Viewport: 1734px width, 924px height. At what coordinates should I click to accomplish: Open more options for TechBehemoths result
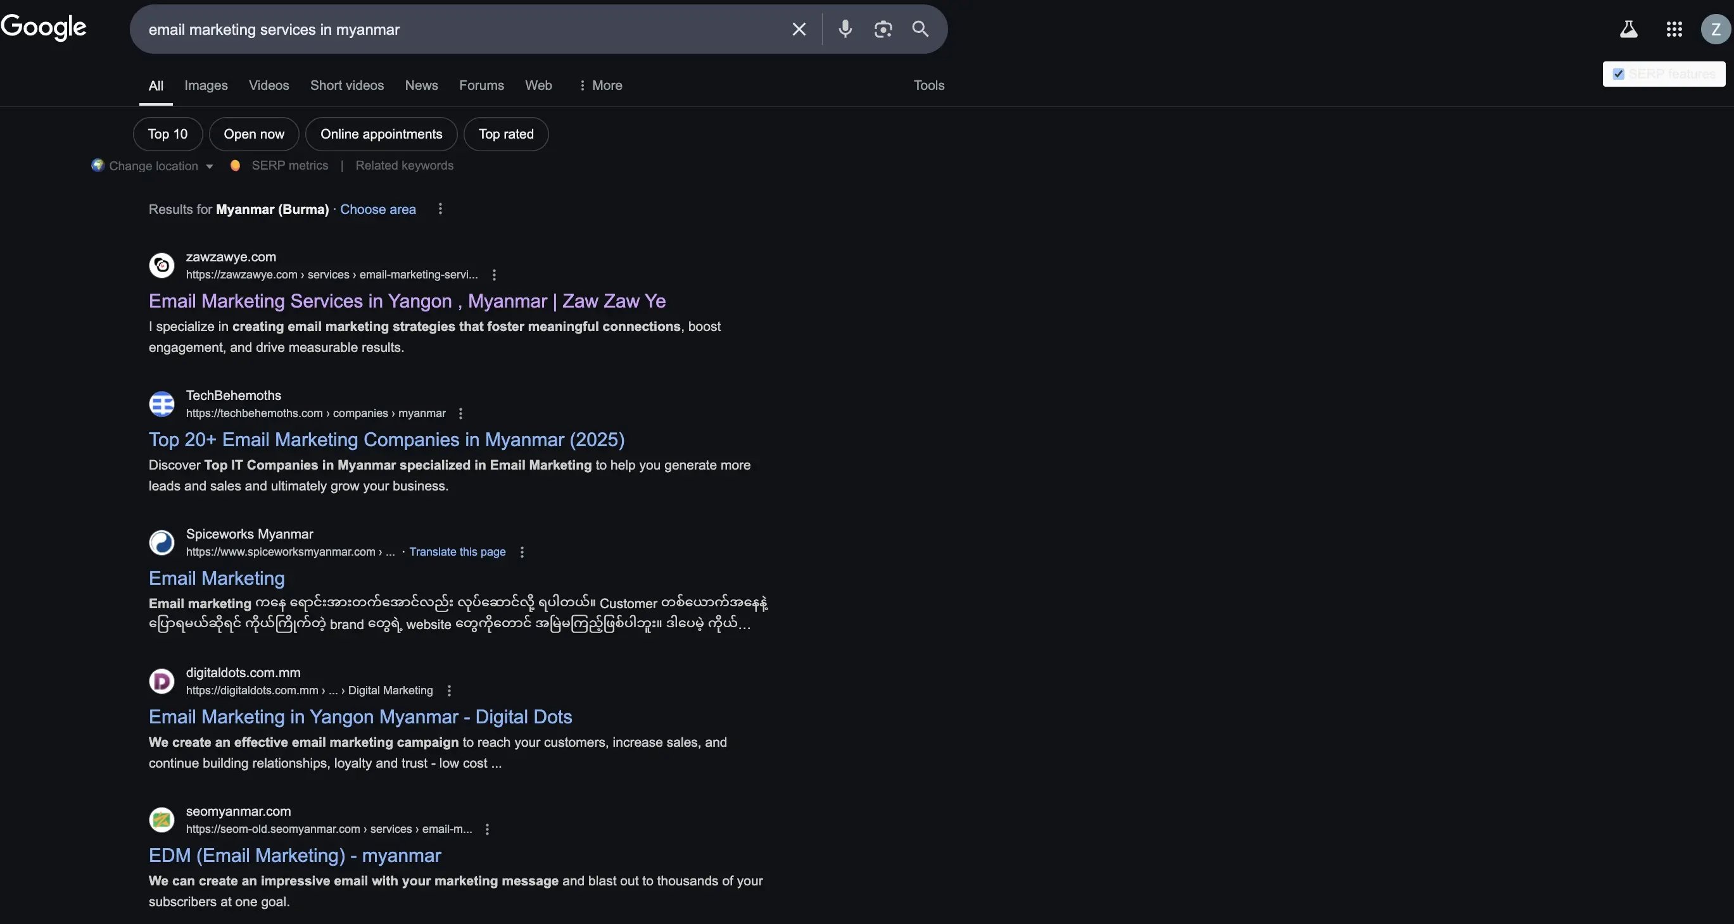point(460,413)
